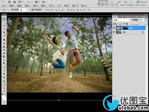Select the Eyedropper tool
Screen dimensions: 149x112
(x=4, y=36)
